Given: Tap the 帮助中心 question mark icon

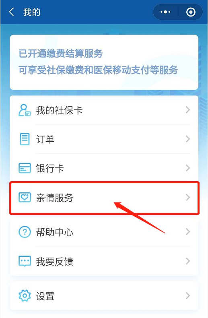Looking at the screenshot, I should coord(25,232).
